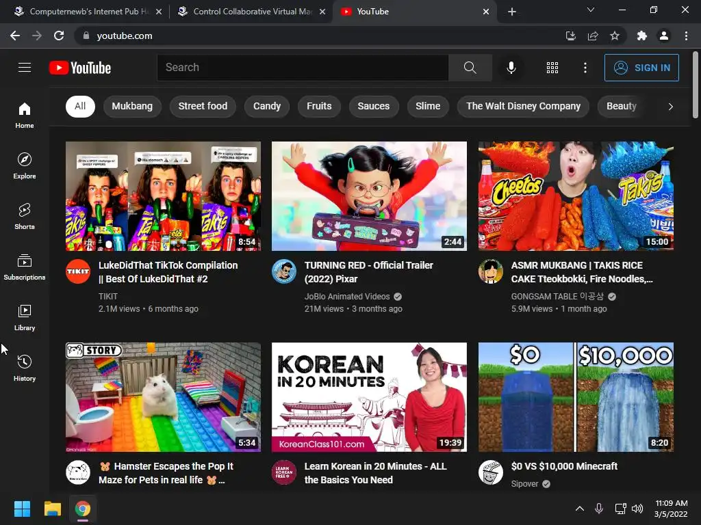This screenshot has width=701, height=525.
Task: Open Shorts in the sidebar
Action: (25, 216)
